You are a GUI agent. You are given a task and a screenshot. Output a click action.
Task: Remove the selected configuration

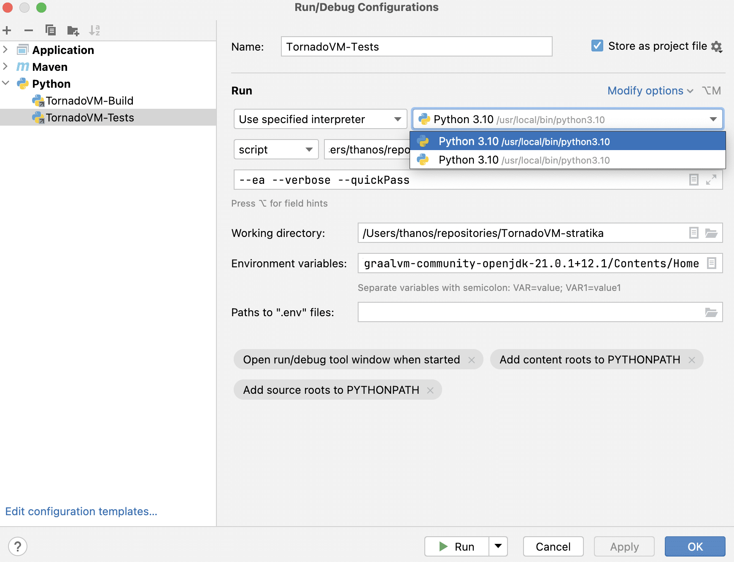click(28, 30)
